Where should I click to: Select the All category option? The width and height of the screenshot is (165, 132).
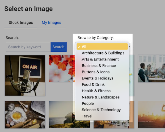pos(102,47)
